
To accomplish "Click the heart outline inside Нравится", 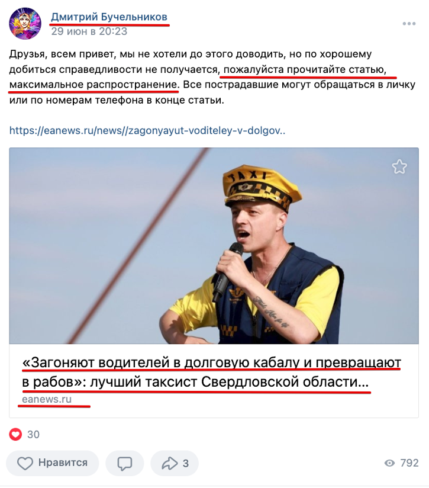I will pyautogui.click(x=25, y=463).
